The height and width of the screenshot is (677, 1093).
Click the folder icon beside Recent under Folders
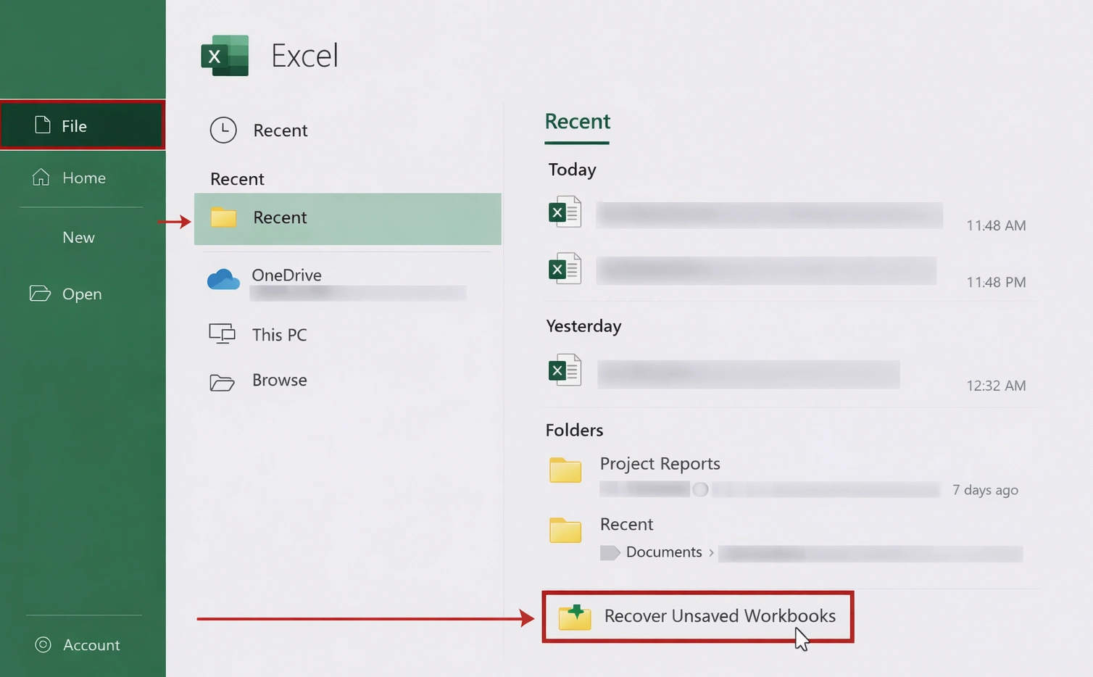point(565,531)
